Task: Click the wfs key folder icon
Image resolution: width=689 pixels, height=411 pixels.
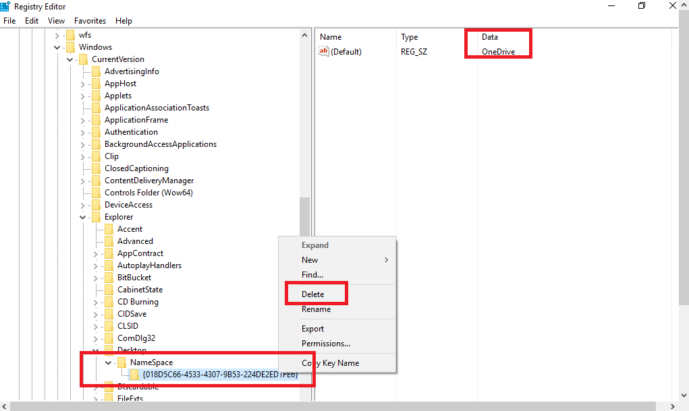Action: (x=72, y=34)
